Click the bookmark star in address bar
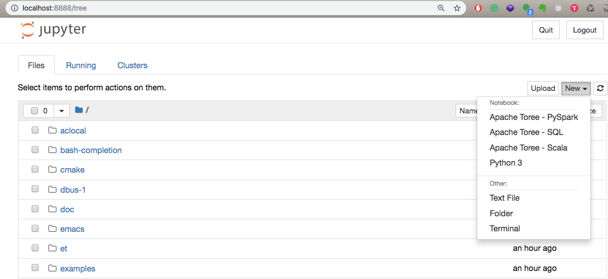Viewport: 608px width, 279px height. coord(457,8)
